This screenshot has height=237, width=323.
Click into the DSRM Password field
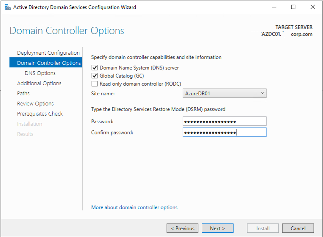pos(224,122)
